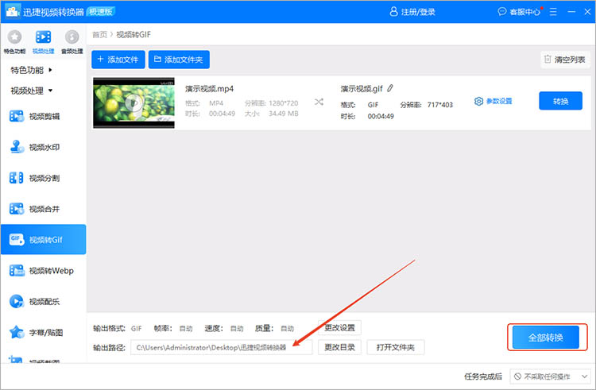The image size is (596, 390).
Task: Click the 添加文件 button
Action: click(118, 60)
